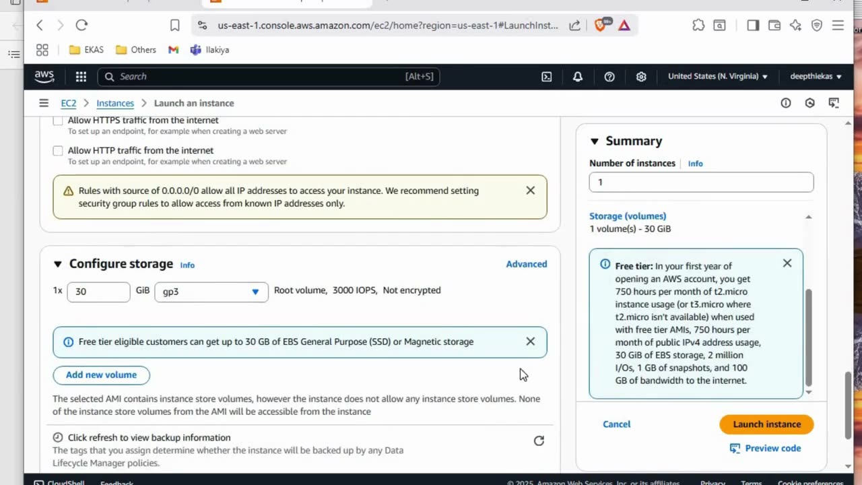Click the volume size field showing 30
862x485 pixels.
tap(98, 292)
